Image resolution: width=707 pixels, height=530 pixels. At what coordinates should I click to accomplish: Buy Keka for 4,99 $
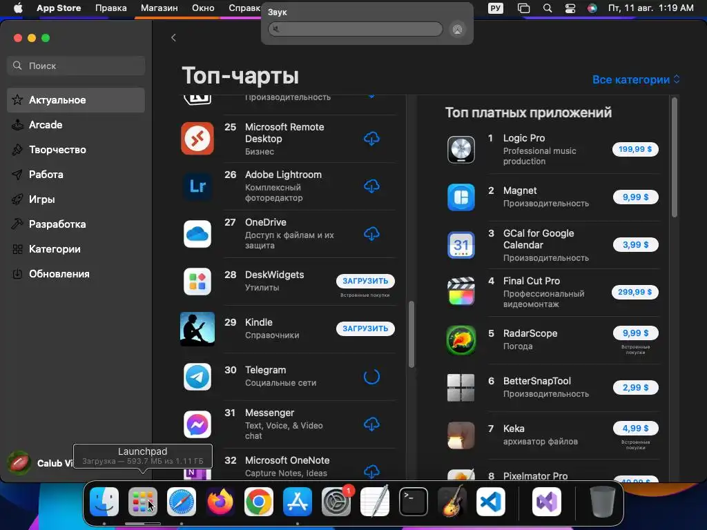point(635,428)
